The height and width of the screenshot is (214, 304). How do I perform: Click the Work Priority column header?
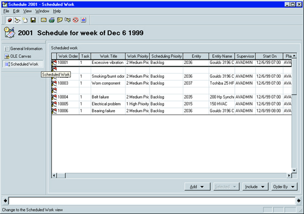tap(137, 56)
